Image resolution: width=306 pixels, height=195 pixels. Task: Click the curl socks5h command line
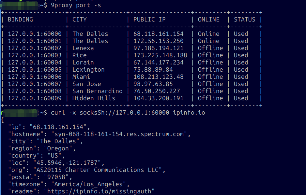128,113
